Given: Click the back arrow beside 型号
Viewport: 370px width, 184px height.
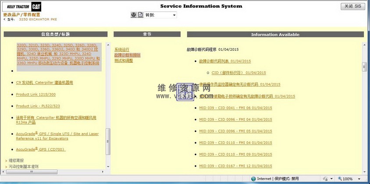Looking at the screenshot, I should coord(5,20).
